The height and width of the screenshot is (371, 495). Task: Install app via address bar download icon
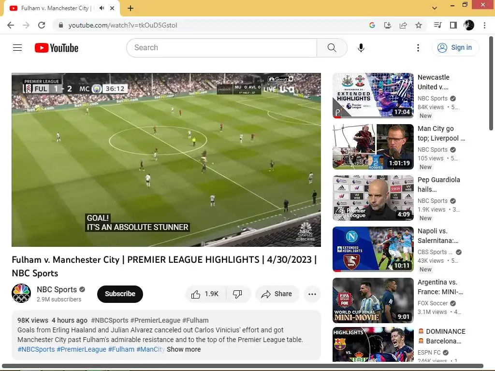tap(387, 25)
